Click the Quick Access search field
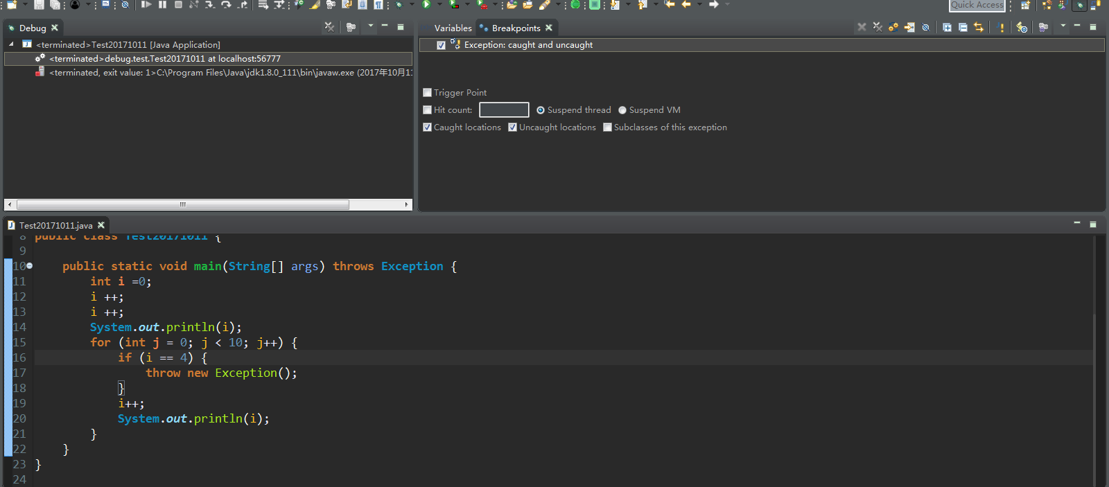This screenshot has width=1109, height=487. click(x=977, y=5)
